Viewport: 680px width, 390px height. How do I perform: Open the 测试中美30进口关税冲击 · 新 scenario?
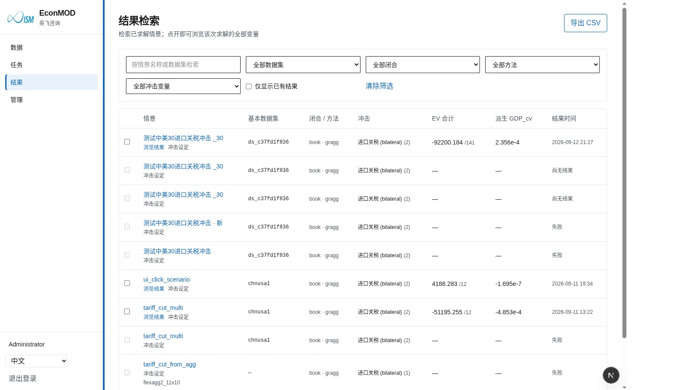(x=183, y=223)
